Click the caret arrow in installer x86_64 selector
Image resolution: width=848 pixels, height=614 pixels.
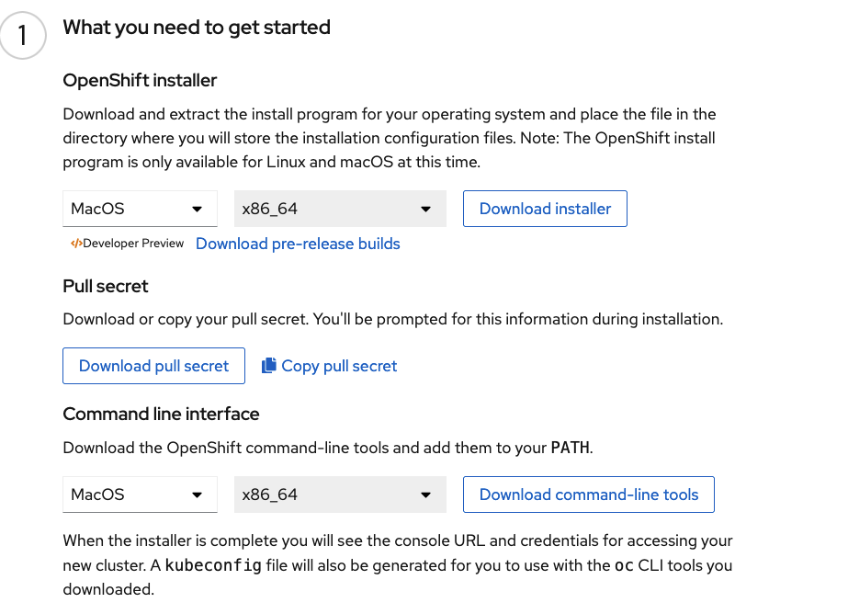425,209
